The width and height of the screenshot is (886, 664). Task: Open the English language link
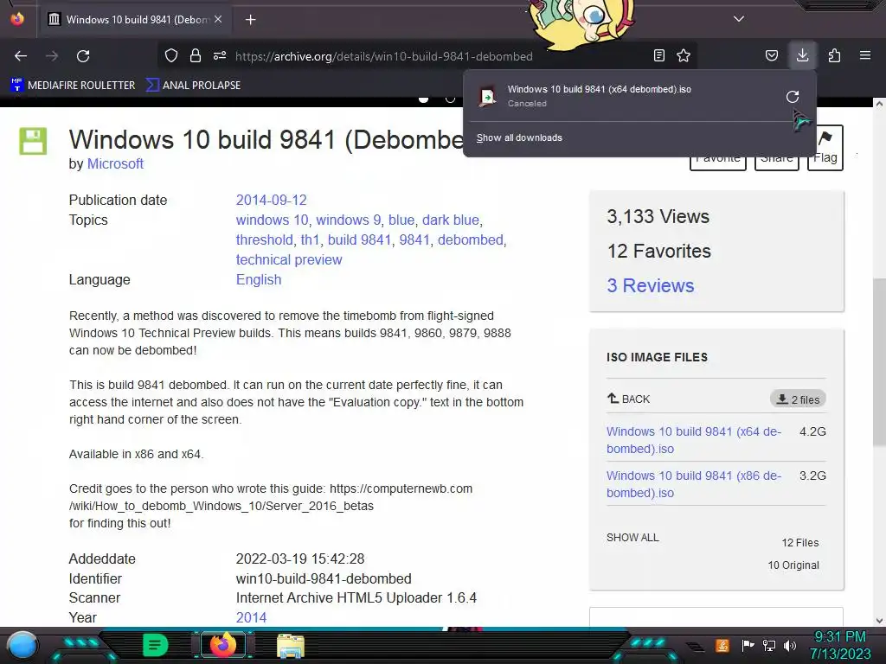[x=258, y=279]
